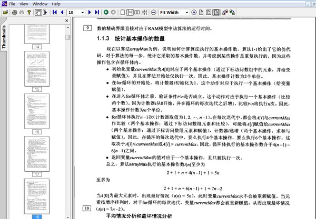Go to the first page
The height and width of the screenshot is (219, 316).
click(54, 13)
